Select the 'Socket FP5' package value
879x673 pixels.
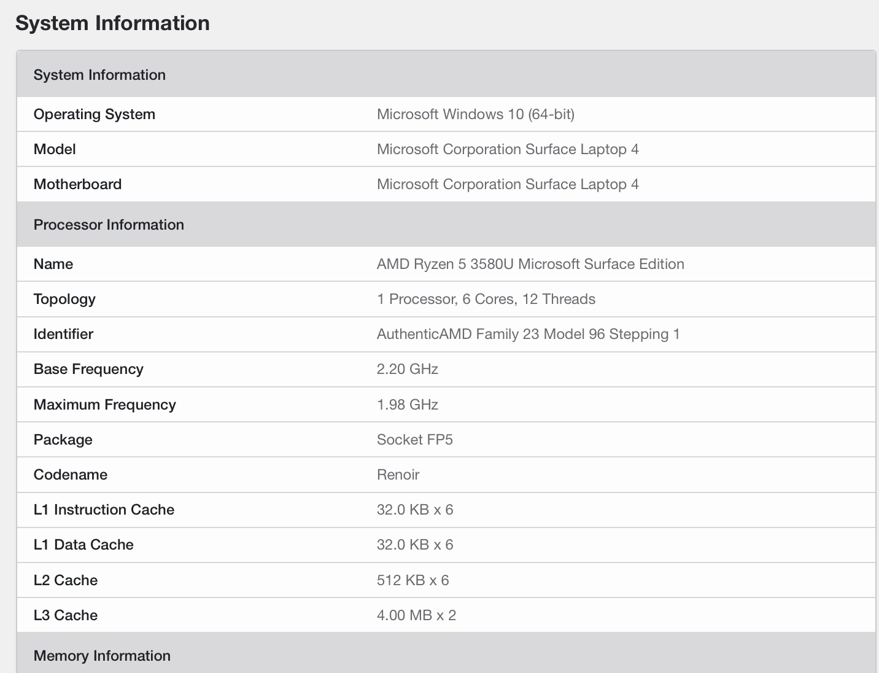pyautogui.click(x=415, y=440)
